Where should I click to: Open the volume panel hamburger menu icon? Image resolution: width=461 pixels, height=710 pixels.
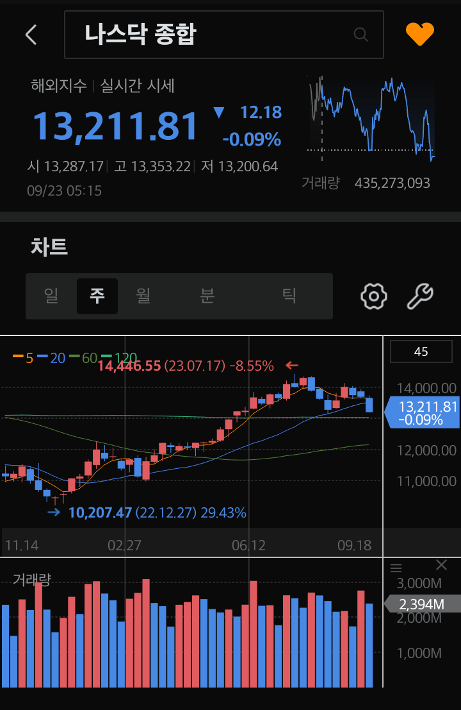396,568
